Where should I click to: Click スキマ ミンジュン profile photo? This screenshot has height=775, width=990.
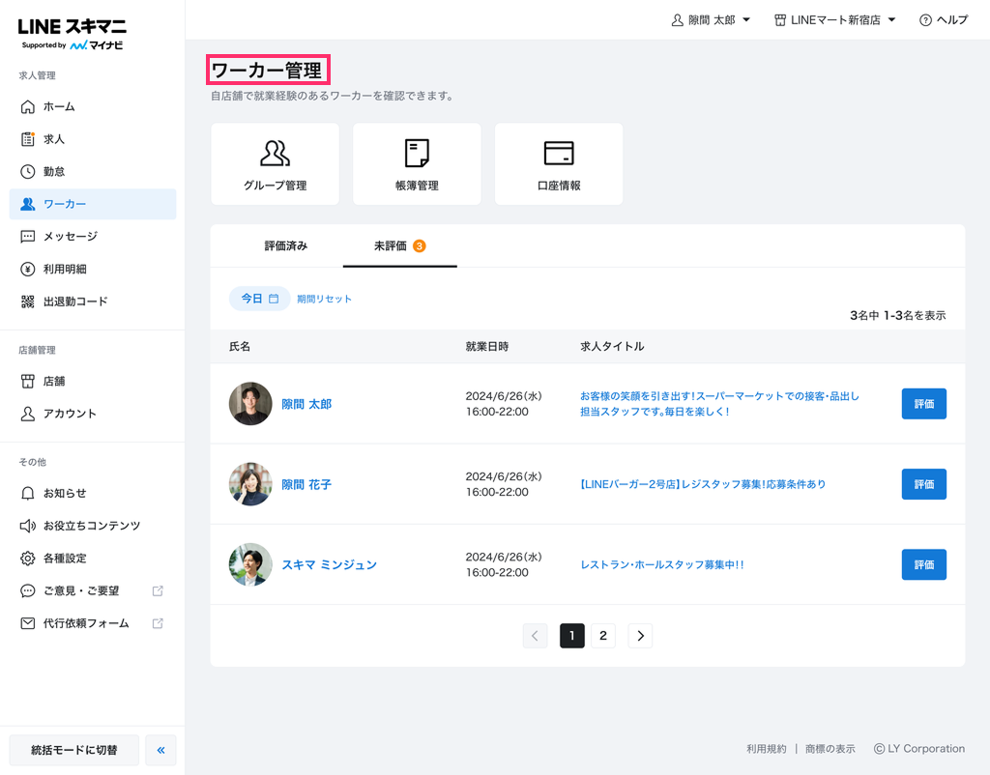[x=250, y=564]
